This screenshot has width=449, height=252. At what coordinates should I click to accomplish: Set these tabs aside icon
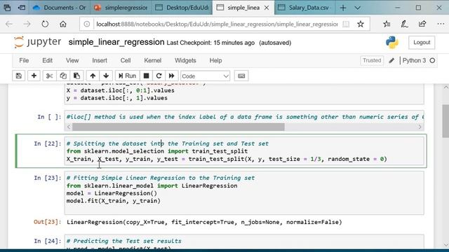(x=22, y=8)
